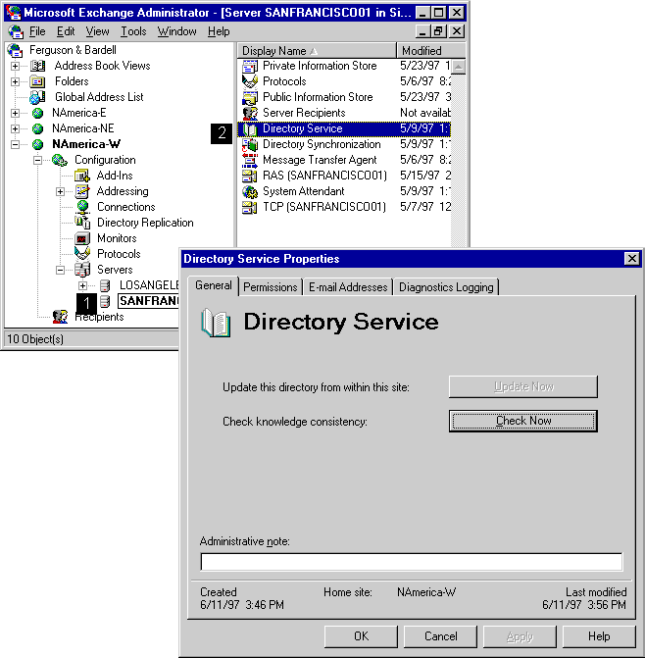Switch to the E-mail Addresses tab
The image size is (645, 658).
click(x=348, y=287)
